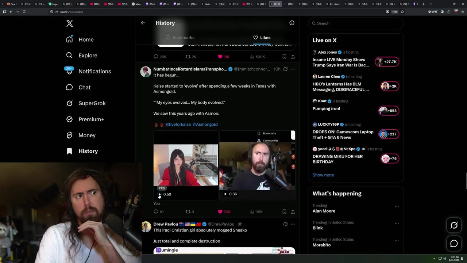Reload the page in the browser
Viewport: 467px width, 263px height.
(x=24, y=12)
